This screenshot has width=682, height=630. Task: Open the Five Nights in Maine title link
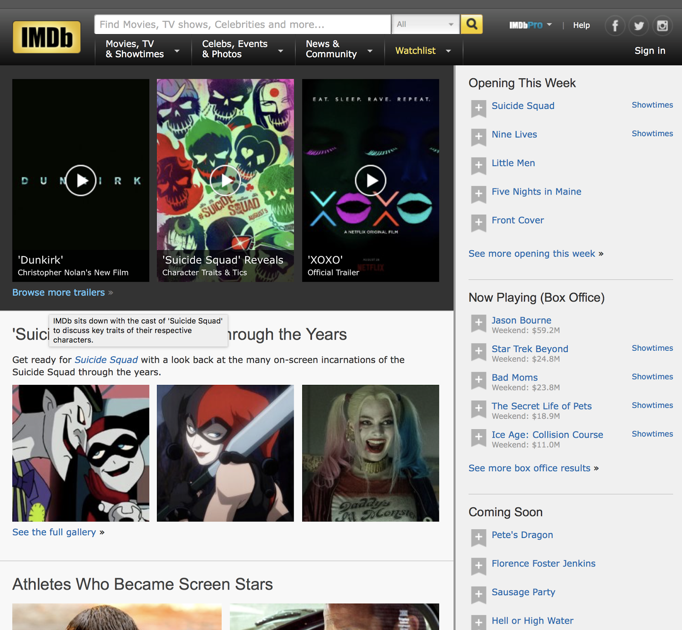click(x=536, y=192)
